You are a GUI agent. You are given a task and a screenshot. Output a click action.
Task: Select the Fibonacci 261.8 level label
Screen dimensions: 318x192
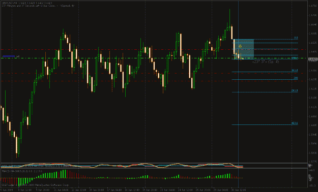click(x=295, y=90)
